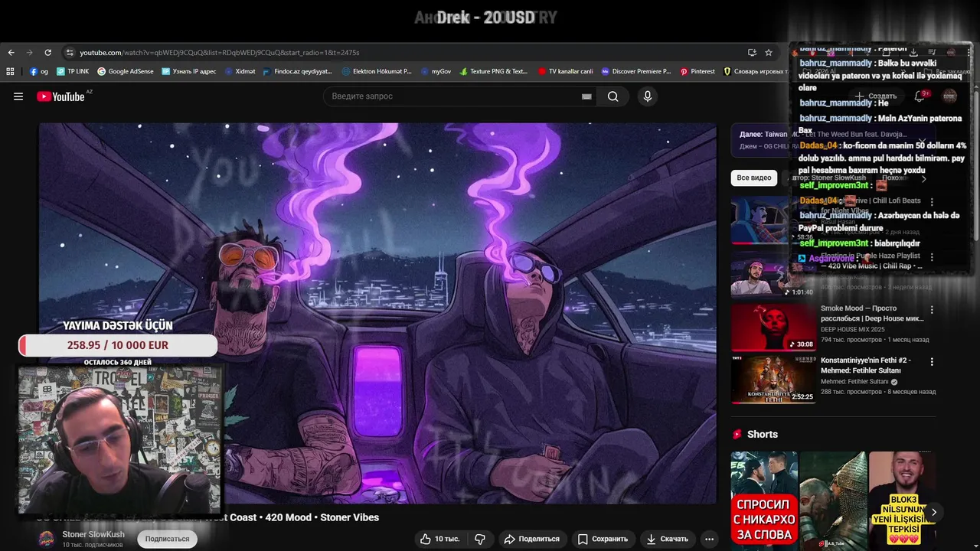
Task: Open options menu for Konstantiniyye'nin Fethi video
Action: tap(932, 361)
